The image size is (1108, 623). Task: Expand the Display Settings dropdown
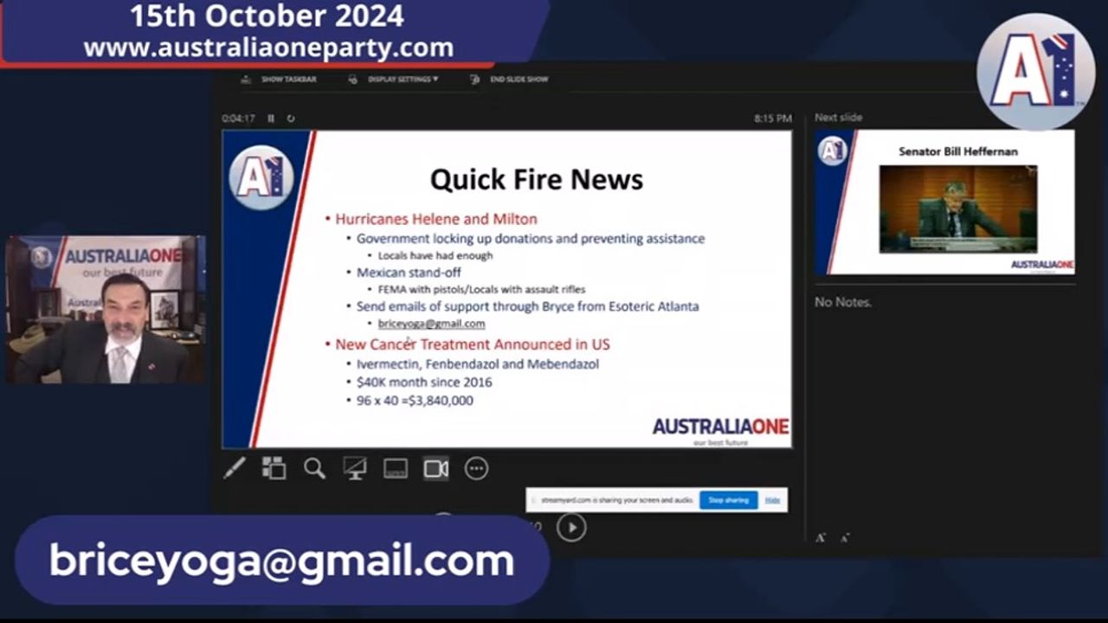(396, 80)
